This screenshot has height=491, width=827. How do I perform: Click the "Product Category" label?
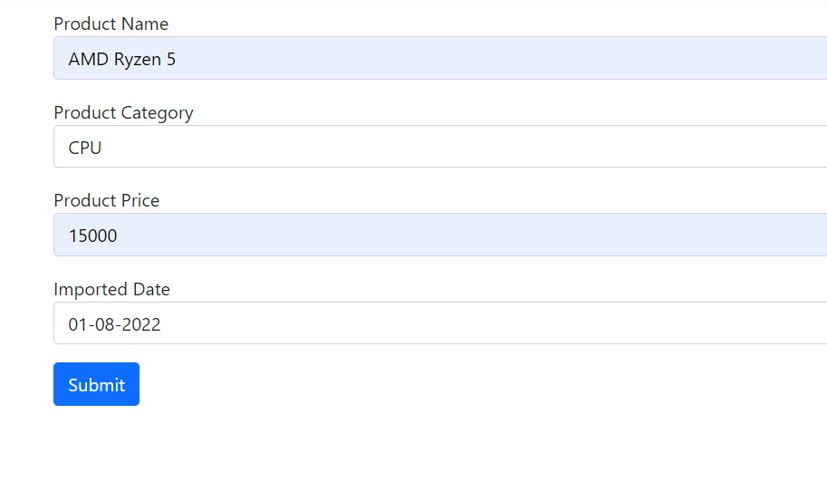click(123, 112)
